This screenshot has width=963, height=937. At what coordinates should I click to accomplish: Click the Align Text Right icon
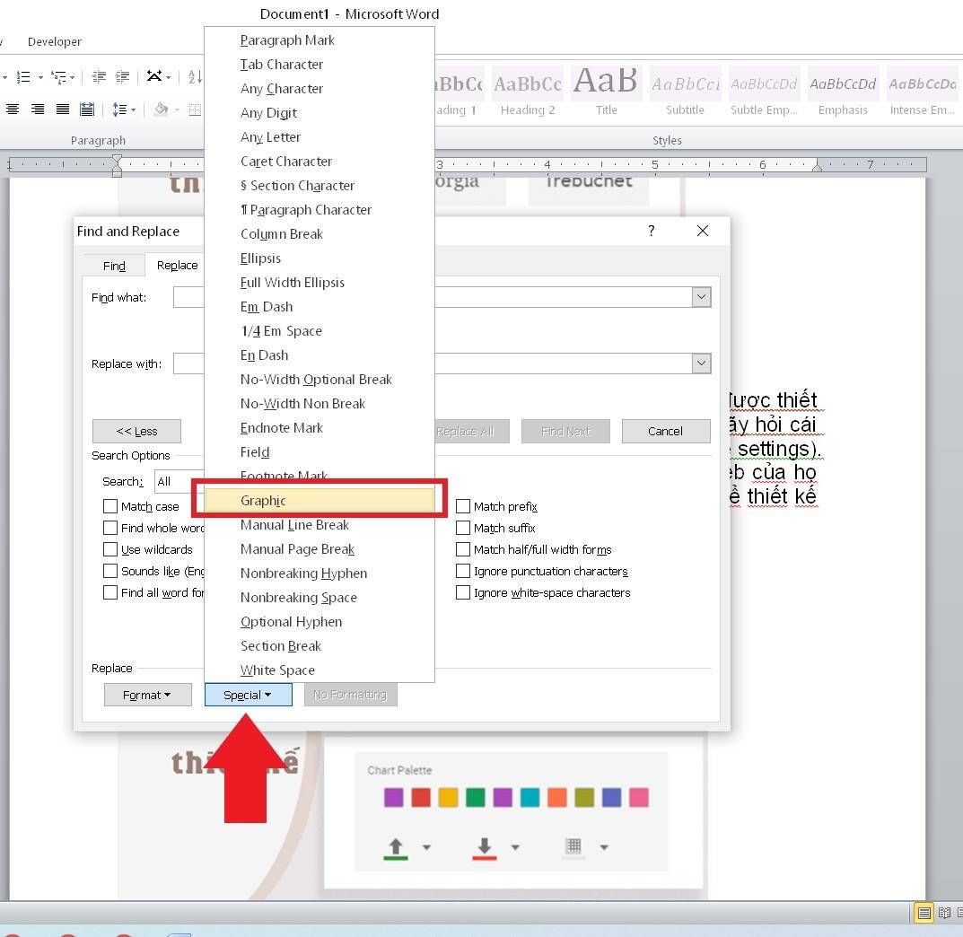coord(38,109)
